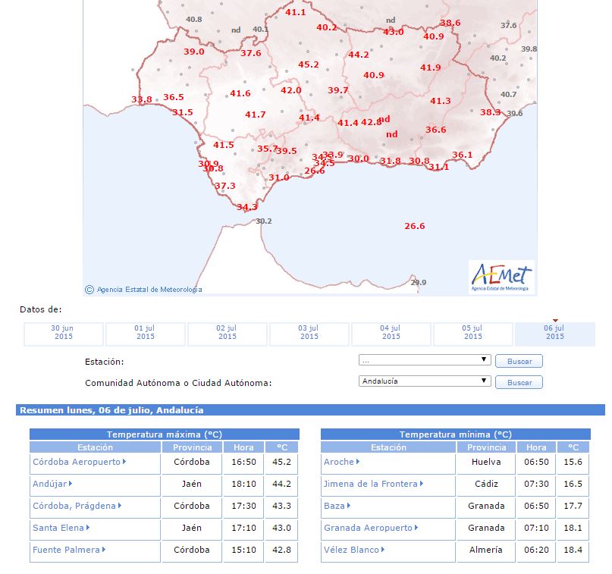Screen dimensions: 612x574
Task: Click Buscar button next to Andalucía
Action: tap(519, 382)
